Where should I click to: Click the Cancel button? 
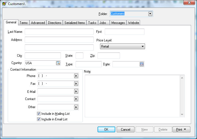click(x=126, y=130)
